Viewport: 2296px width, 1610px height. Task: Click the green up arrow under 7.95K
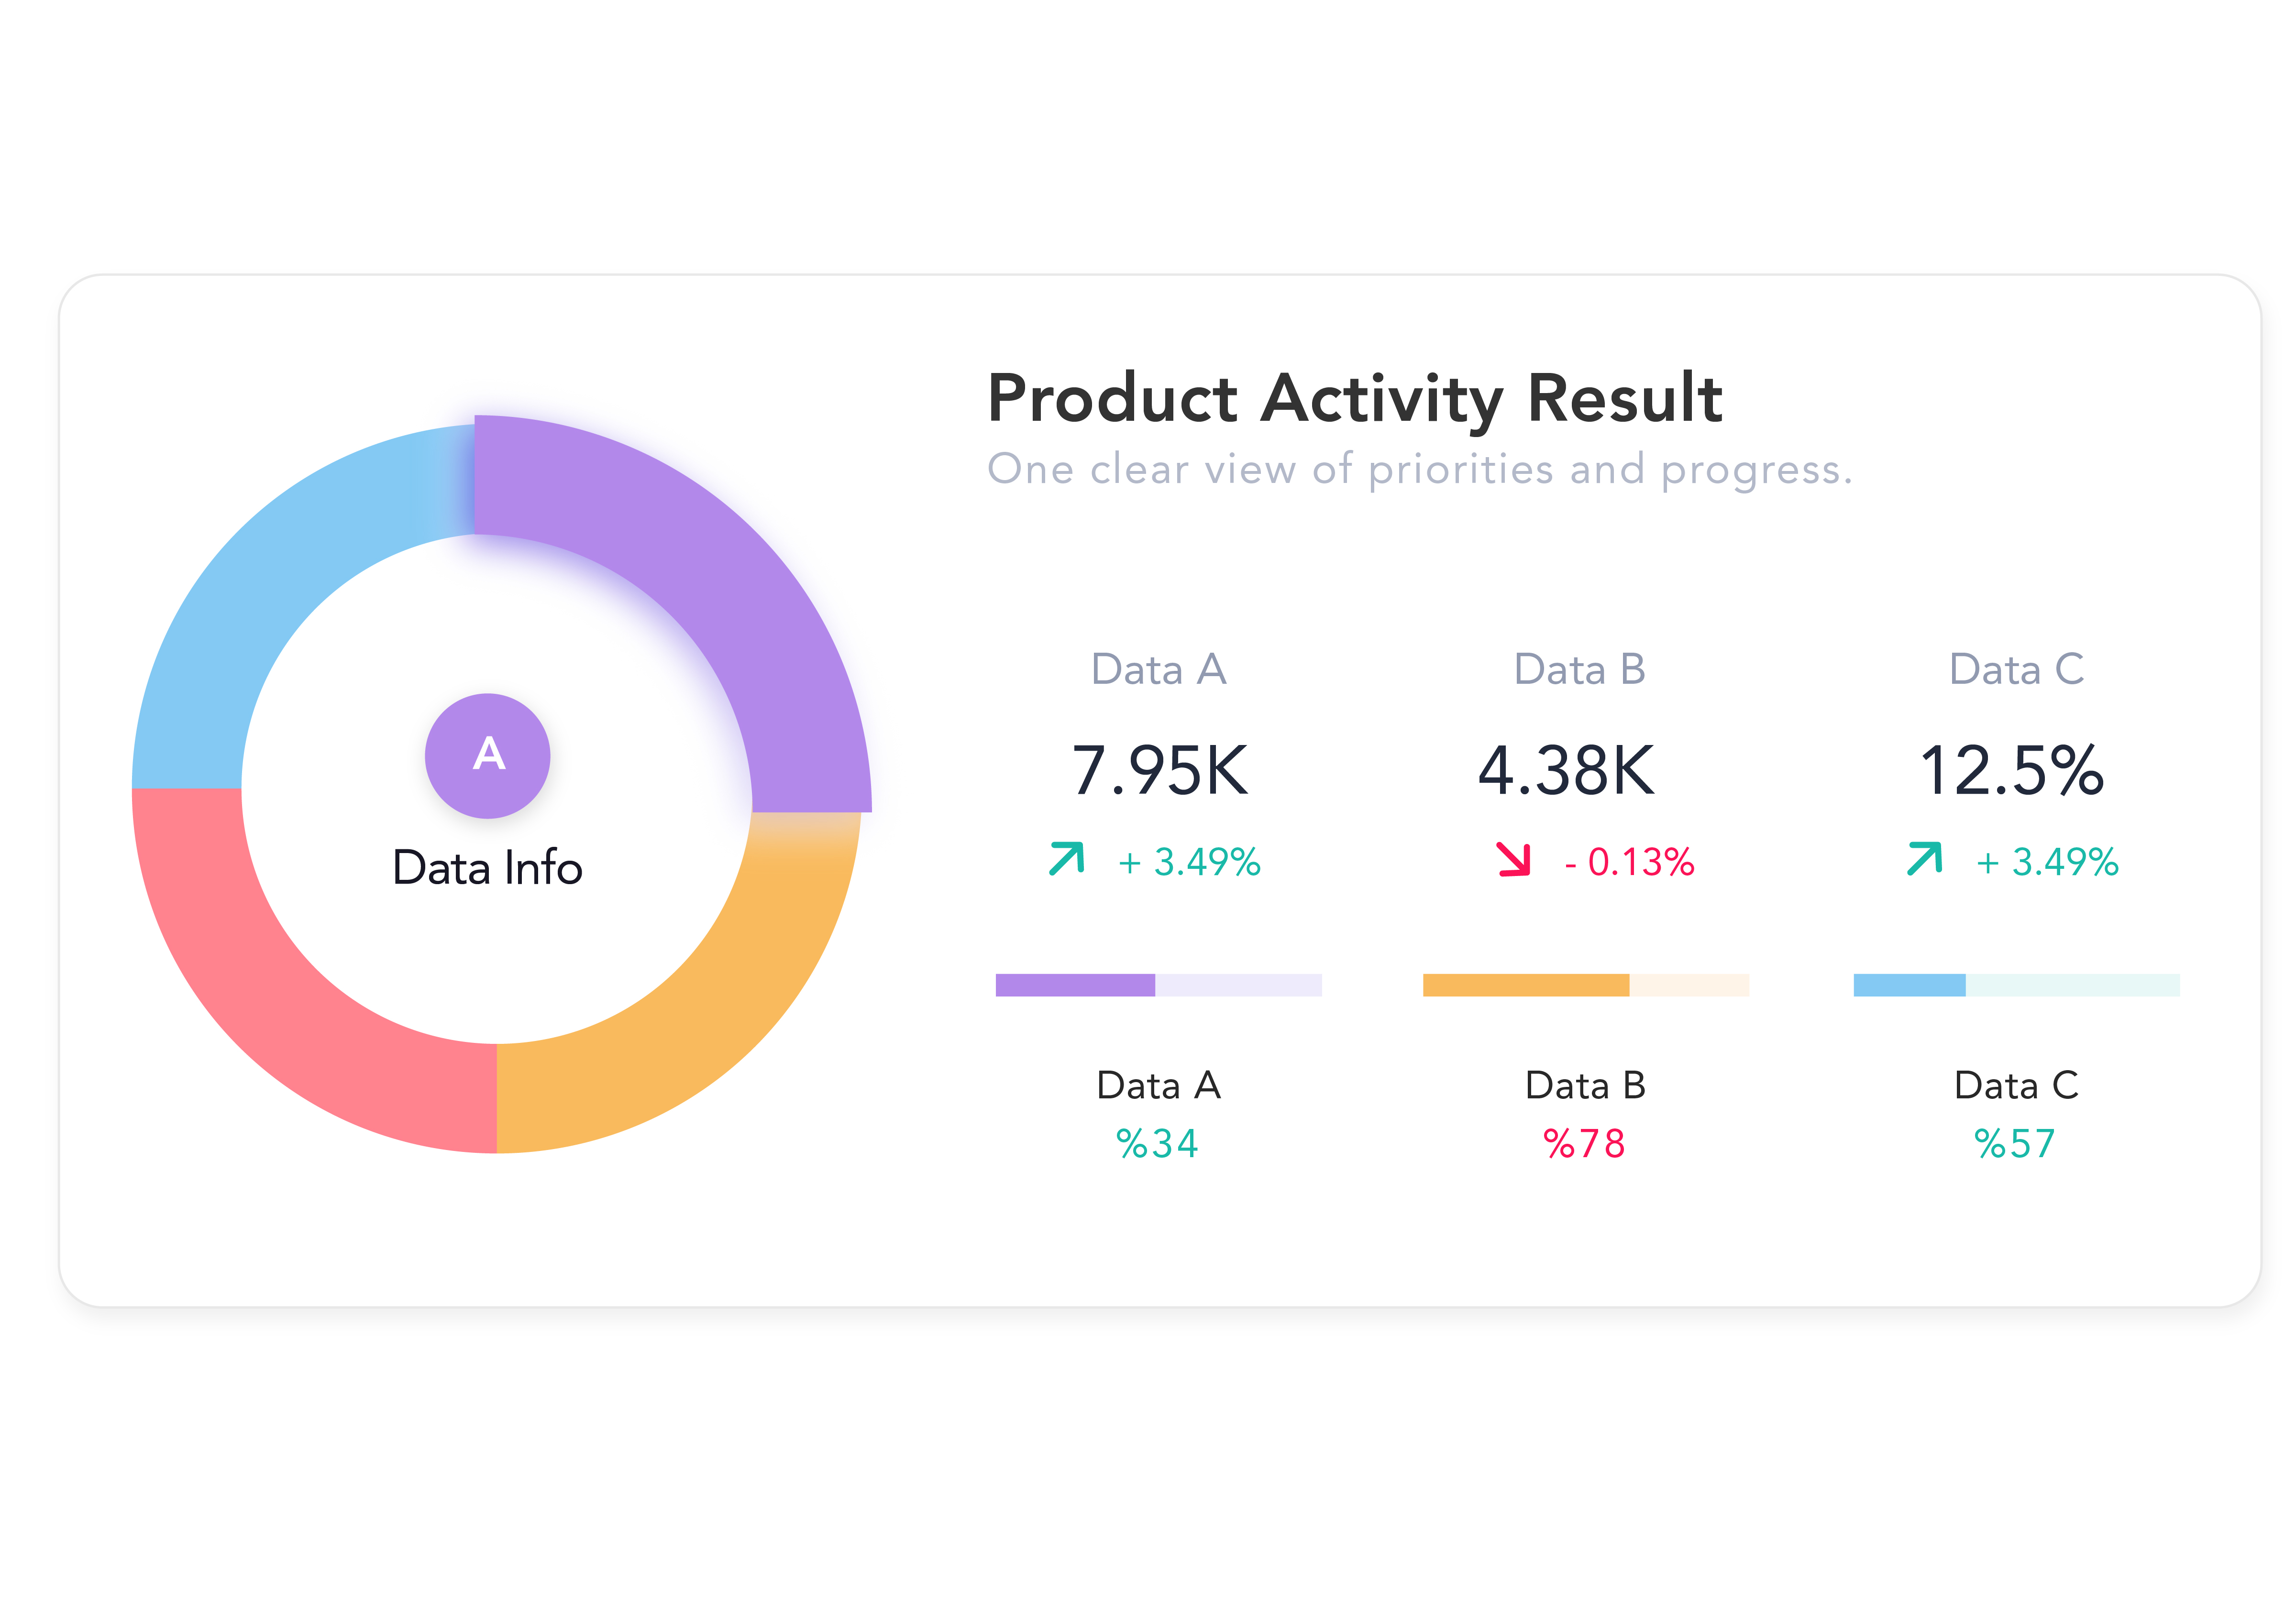tap(1066, 858)
